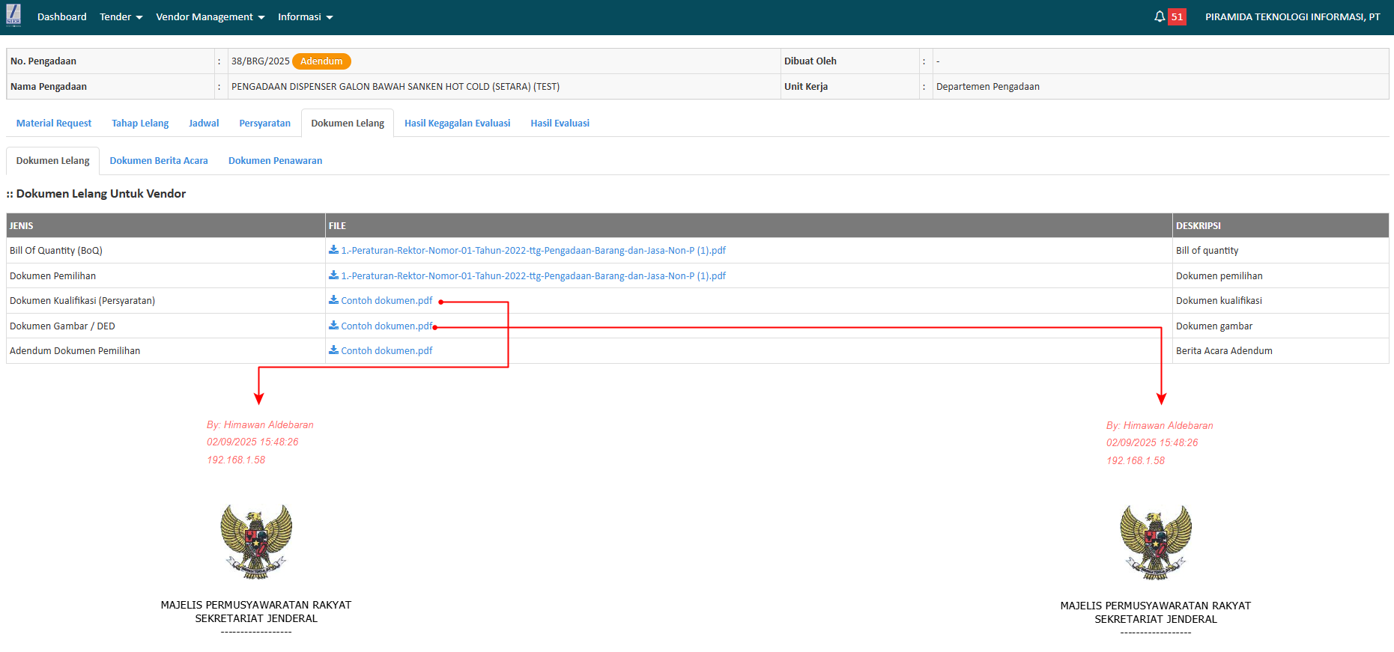Select the Dokumen Berita Acara sub-tab
Screen dimensions: 1394x652
click(x=159, y=161)
